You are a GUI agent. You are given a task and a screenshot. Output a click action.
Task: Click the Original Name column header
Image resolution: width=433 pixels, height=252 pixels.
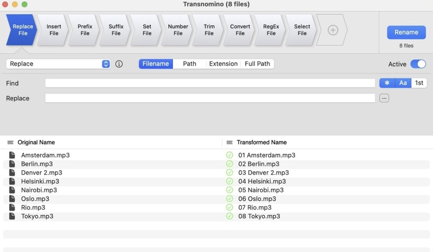(x=36, y=143)
